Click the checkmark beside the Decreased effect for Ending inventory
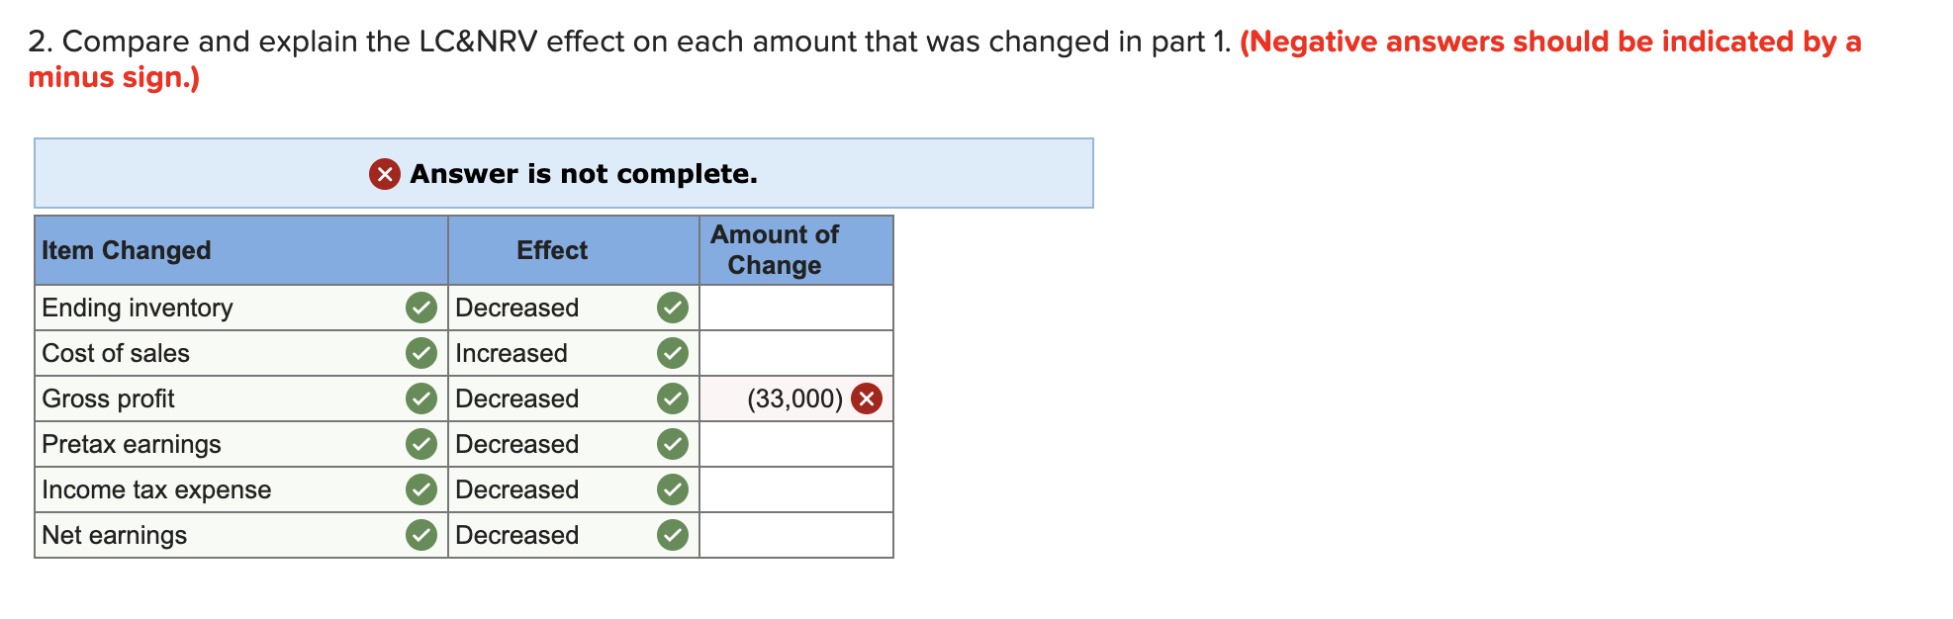Viewport: 1953px width, 619px height. [x=673, y=308]
